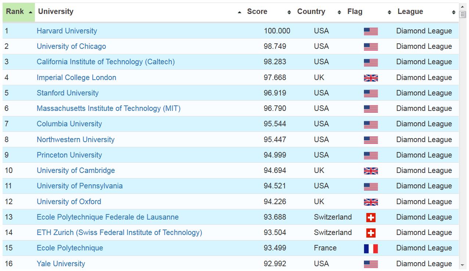
Task: Sort by the Flag column header
Action: 369,12
